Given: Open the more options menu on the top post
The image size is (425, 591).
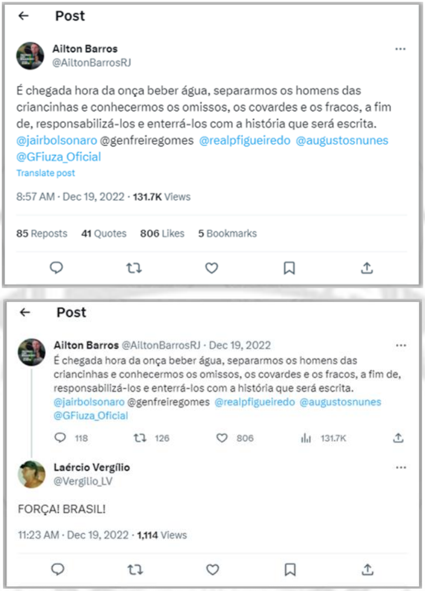Looking at the screenshot, I should pos(400,49).
